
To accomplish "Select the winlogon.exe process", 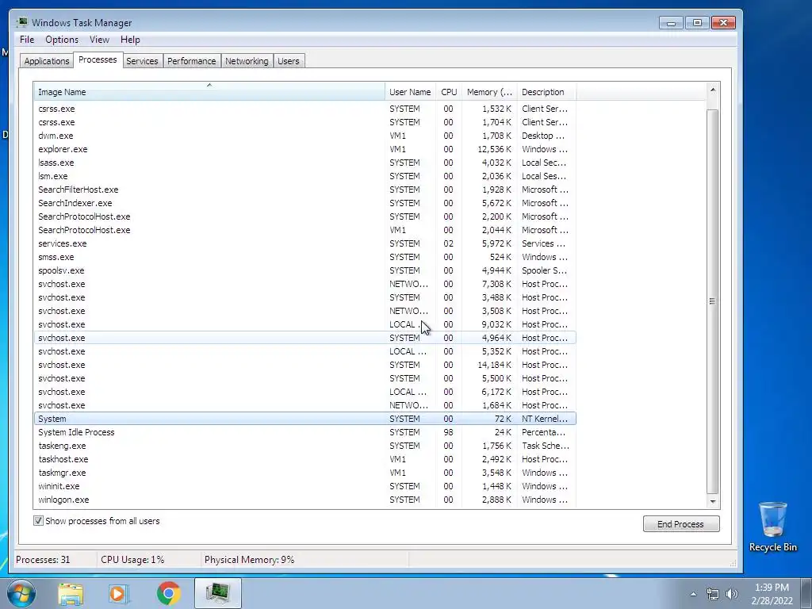I will tap(305, 500).
